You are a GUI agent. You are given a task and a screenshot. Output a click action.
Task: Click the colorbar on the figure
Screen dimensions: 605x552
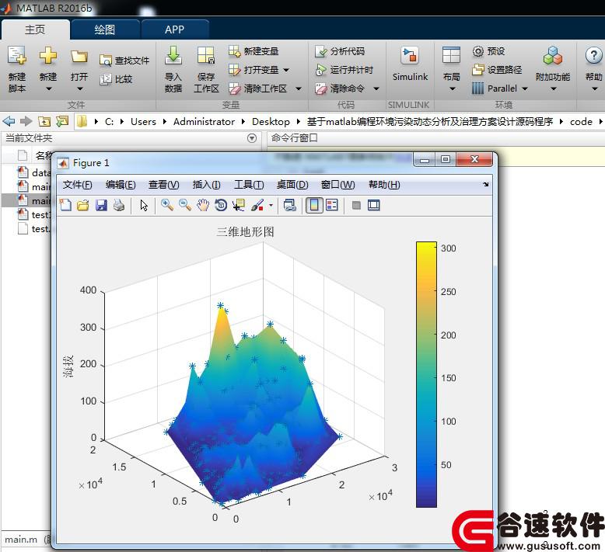(426, 374)
